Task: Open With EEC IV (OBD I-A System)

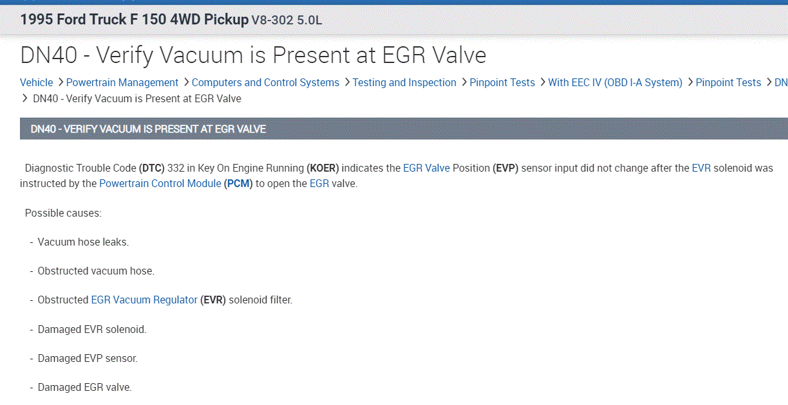Action: tap(615, 82)
